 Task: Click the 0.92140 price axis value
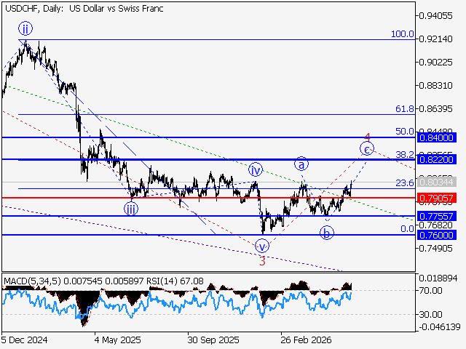pyautogui.click(x=435, y=39)
